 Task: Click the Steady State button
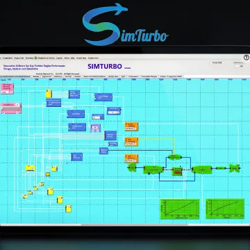point(217,62)
